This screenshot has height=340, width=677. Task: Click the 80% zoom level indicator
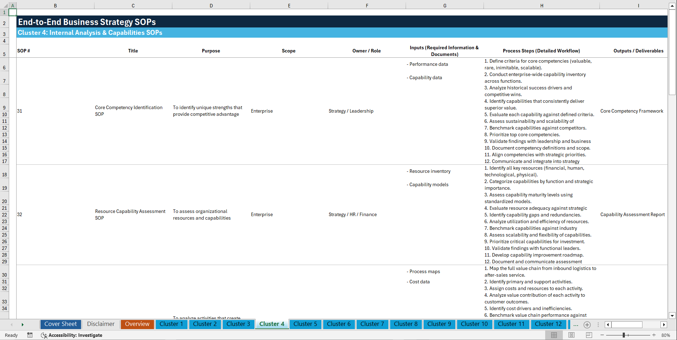[666, 335]
